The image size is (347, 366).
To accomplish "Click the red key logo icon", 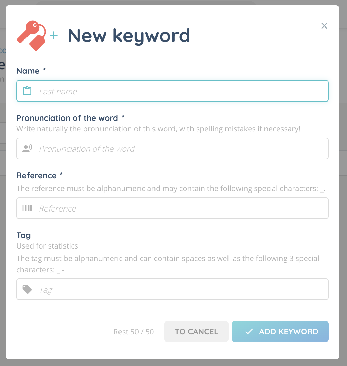I will pyautogui.click(x=31, y=36).
